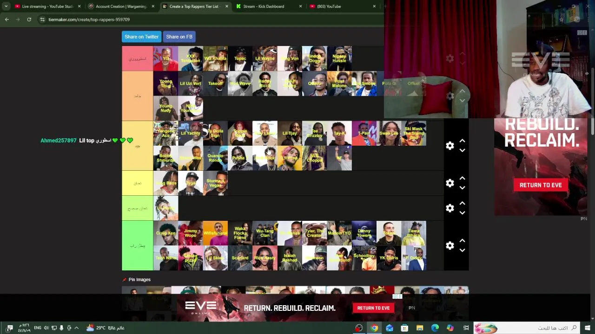Move the Lil Pump tier row down
595x334 pixels.
point(462,213)
